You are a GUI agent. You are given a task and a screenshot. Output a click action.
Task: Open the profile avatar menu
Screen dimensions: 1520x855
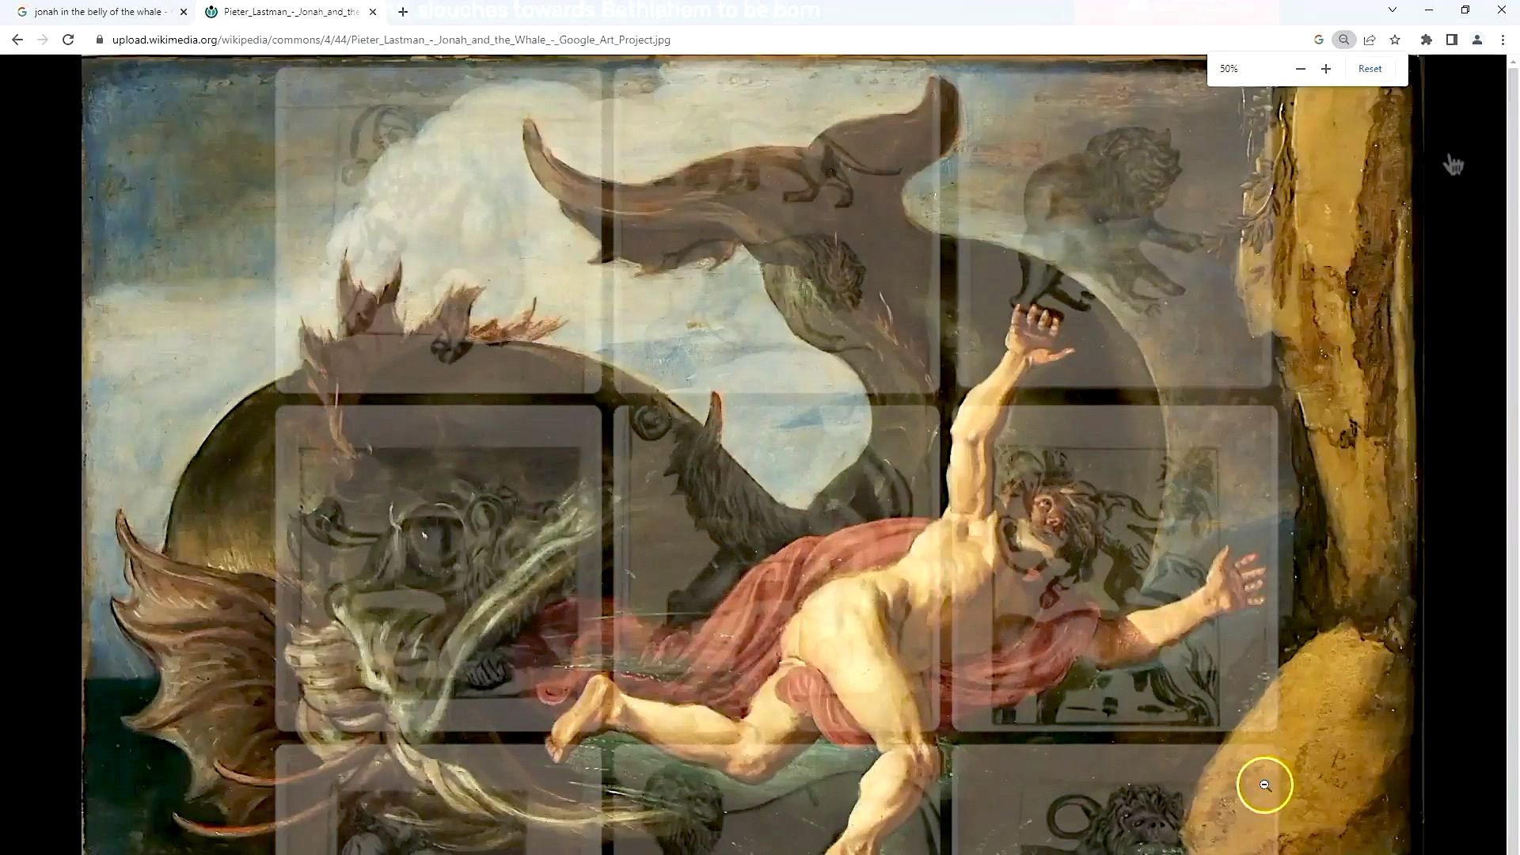(1477, 40)
